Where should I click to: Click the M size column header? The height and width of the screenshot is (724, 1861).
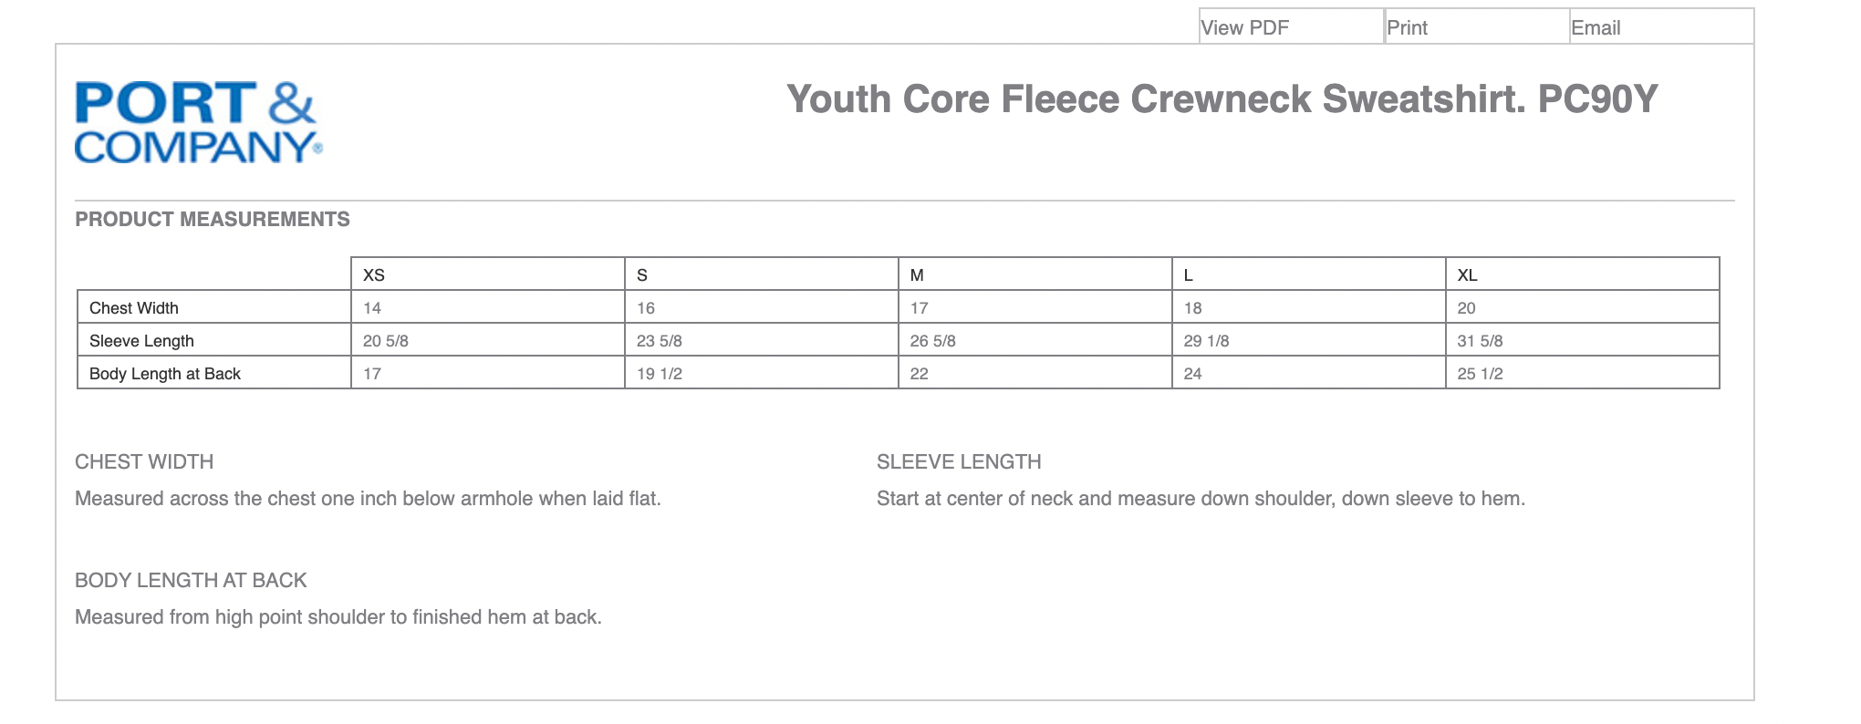coord(917,274)
